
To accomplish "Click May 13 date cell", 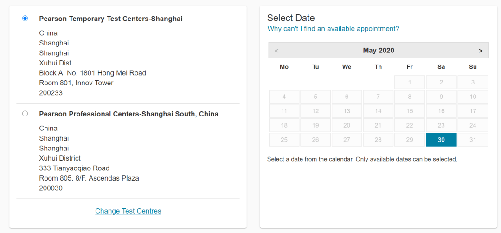I will pos(347,111).
